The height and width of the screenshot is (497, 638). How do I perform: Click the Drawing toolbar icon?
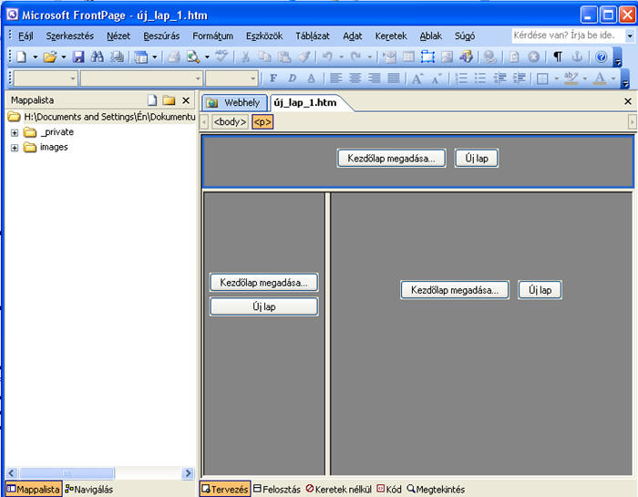[467, 57]
